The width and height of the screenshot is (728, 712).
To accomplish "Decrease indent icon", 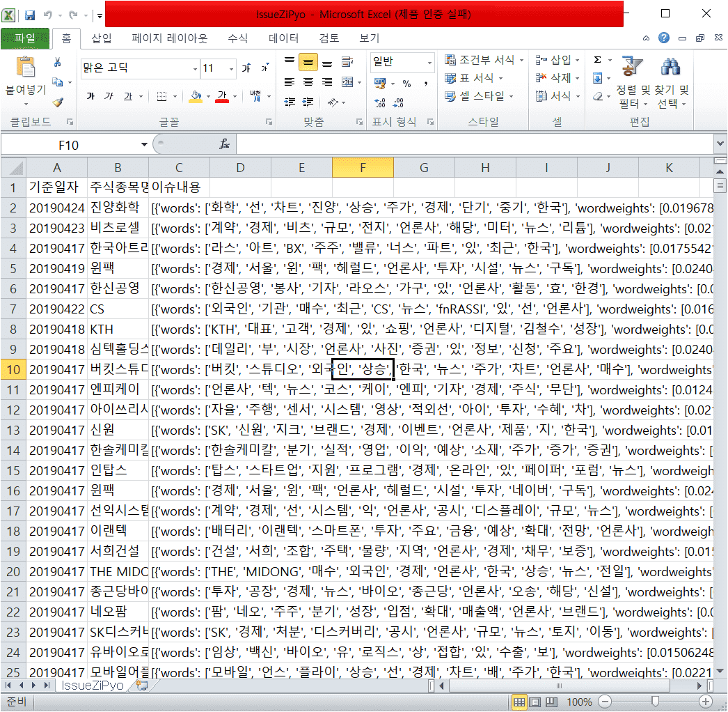I will coord(290,102).
